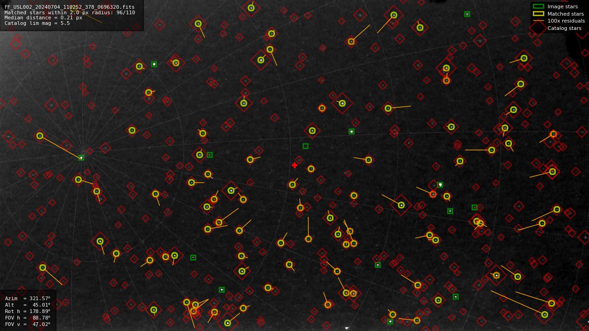Click the "100x residuals" legend label
The height and width of the screenshot is (331, 589).
point(566,21)
